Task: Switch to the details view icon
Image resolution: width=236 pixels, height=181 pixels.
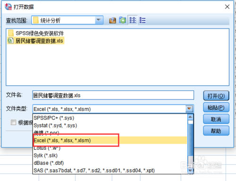Action: pyautogui.click(x=143, y=20)
